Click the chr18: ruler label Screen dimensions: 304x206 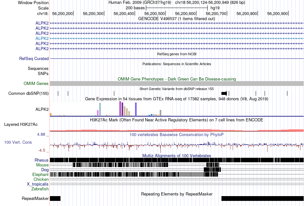coord(43,13)
